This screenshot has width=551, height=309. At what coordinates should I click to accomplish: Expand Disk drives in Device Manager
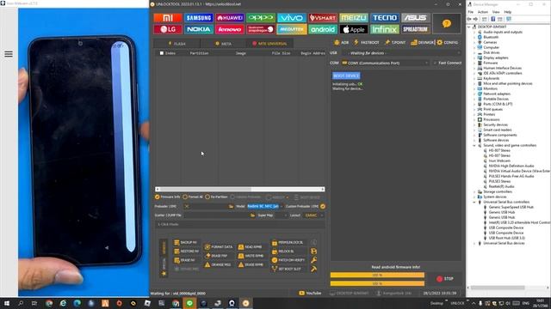click(474, 52)
